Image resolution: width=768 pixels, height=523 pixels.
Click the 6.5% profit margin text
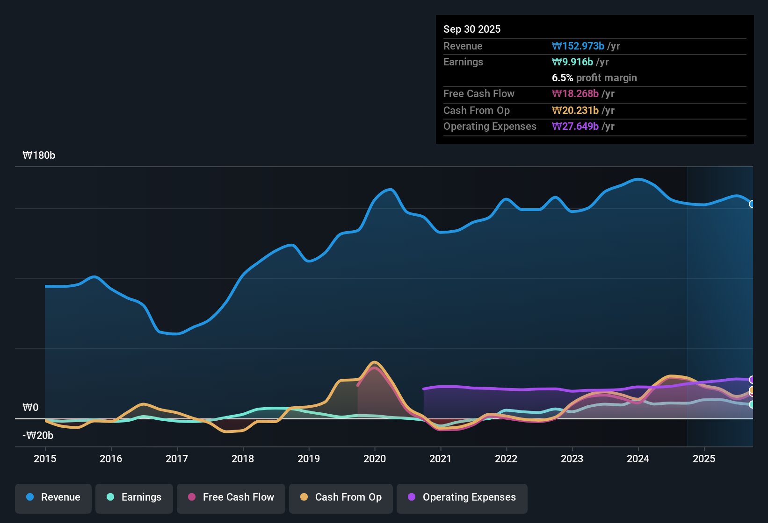[x=594, y=78]
